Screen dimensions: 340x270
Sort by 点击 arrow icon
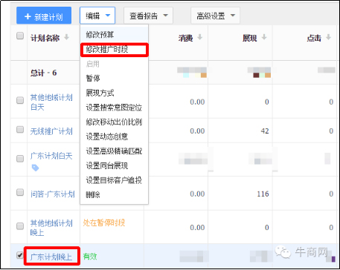328,38
